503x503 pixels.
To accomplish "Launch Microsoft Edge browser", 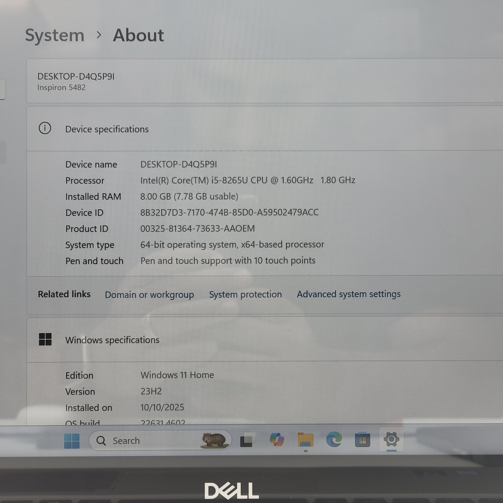I will [334, 440].
